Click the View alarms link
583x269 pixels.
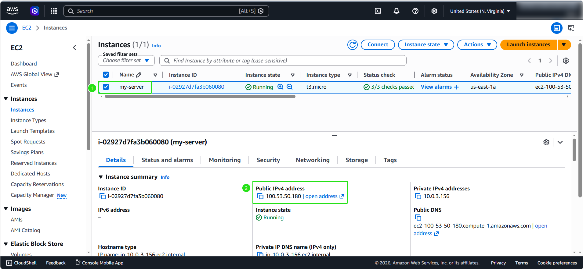click(436, 87)
